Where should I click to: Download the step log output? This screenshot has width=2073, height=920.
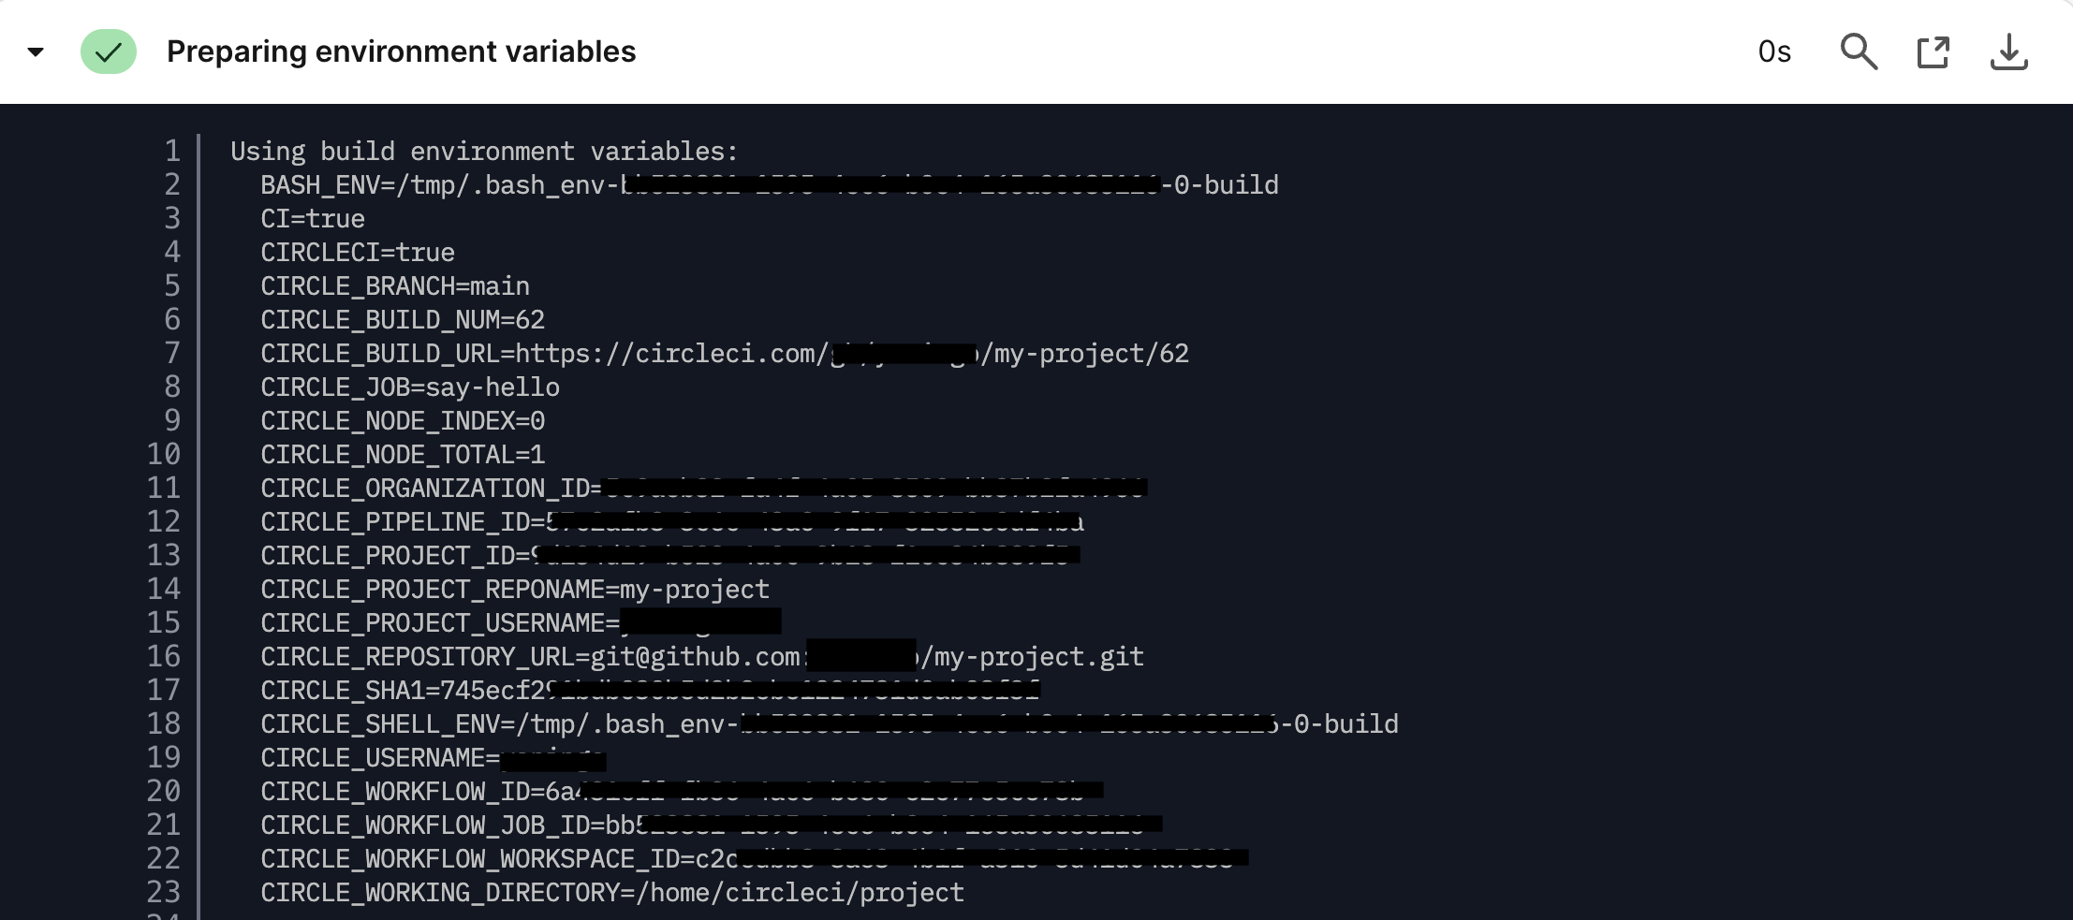click(2008, 52)
